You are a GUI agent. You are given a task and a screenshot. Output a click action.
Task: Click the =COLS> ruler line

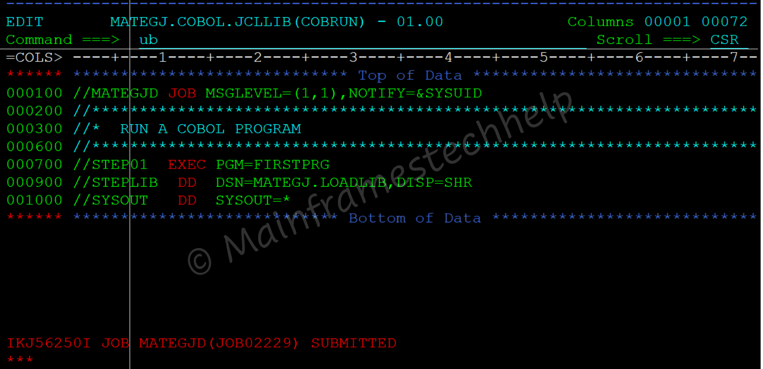point(381,58)
